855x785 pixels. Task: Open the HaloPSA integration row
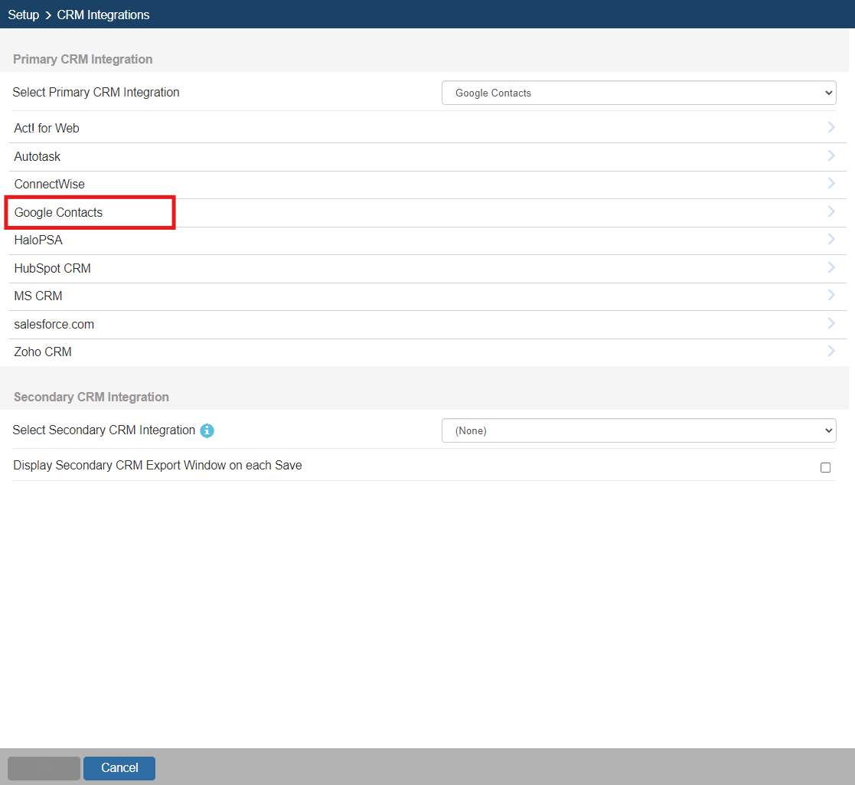tap(427, 240)
